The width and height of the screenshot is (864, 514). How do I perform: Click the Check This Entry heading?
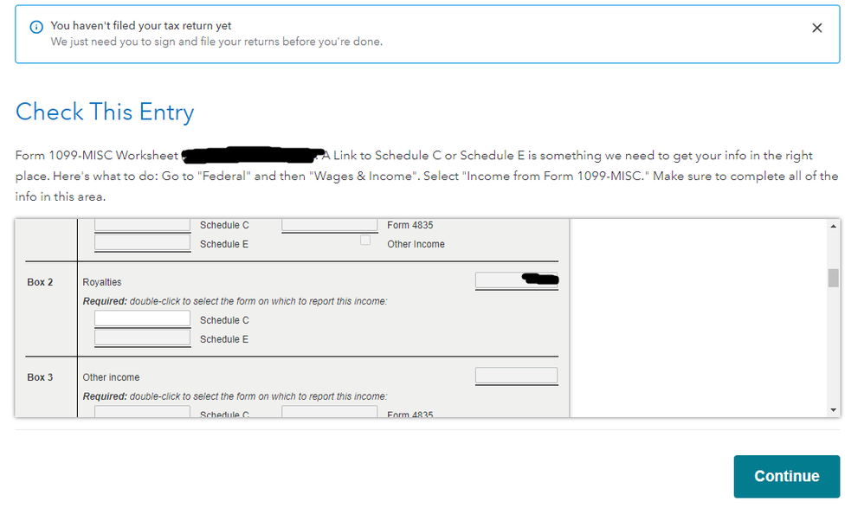105,112
